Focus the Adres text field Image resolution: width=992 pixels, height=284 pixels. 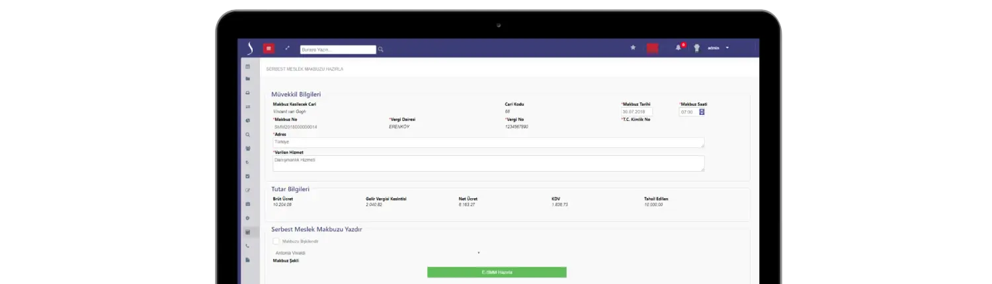(x=488, y=143)
